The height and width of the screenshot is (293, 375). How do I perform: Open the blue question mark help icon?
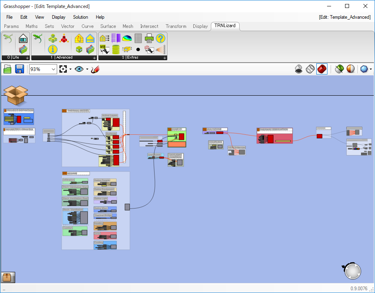pos(161,38)
